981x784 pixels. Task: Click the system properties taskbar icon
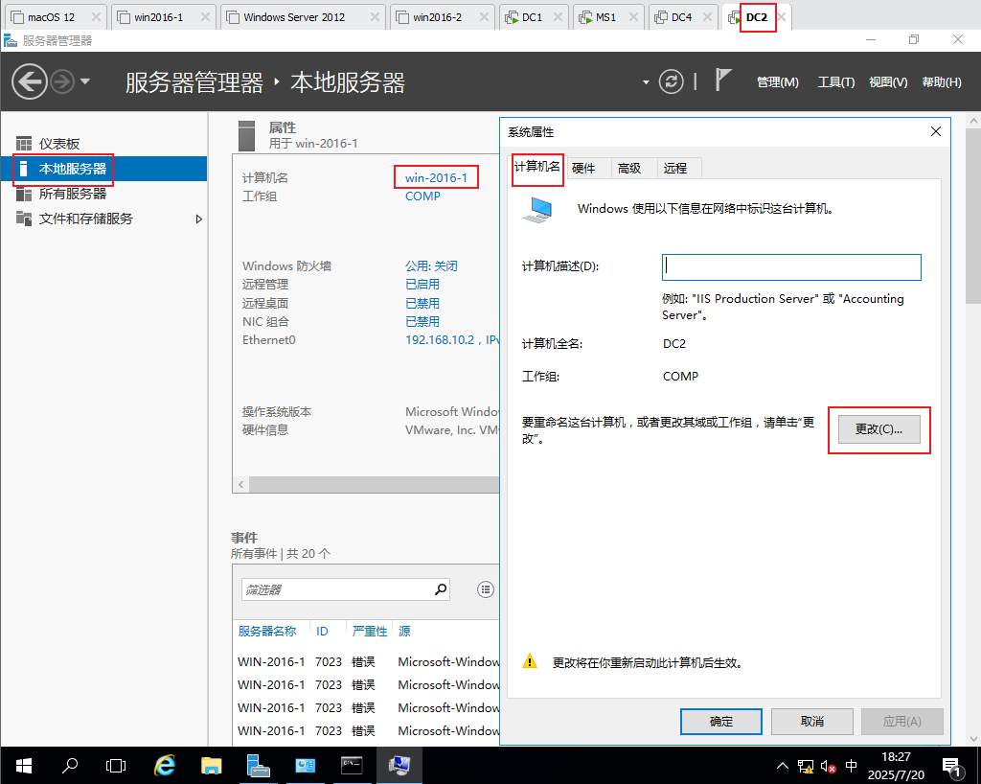(x=399, y=765)
